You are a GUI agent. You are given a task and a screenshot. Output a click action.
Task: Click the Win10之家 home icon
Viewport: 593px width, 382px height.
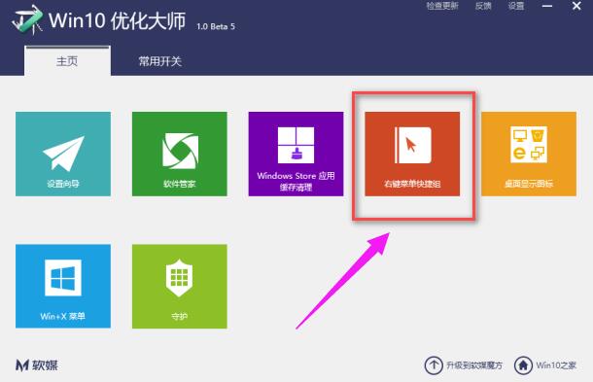523,365
